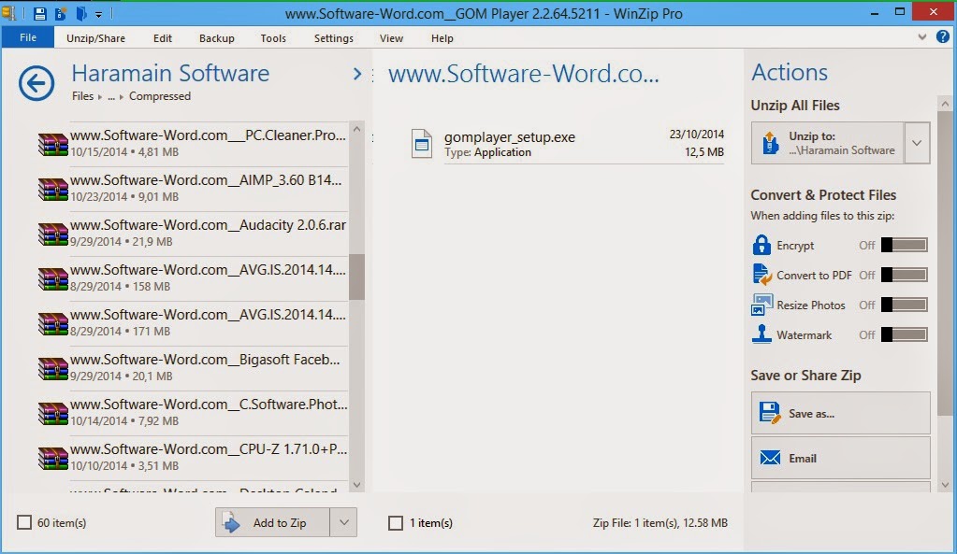Toggle the Watermark switch

tap(905, 334)
